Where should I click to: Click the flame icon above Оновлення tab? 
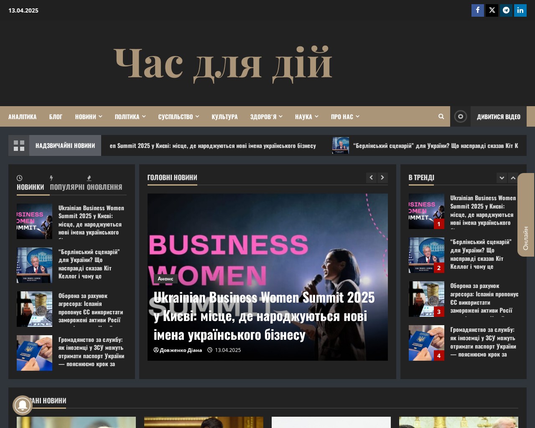(x=89, y=178)
